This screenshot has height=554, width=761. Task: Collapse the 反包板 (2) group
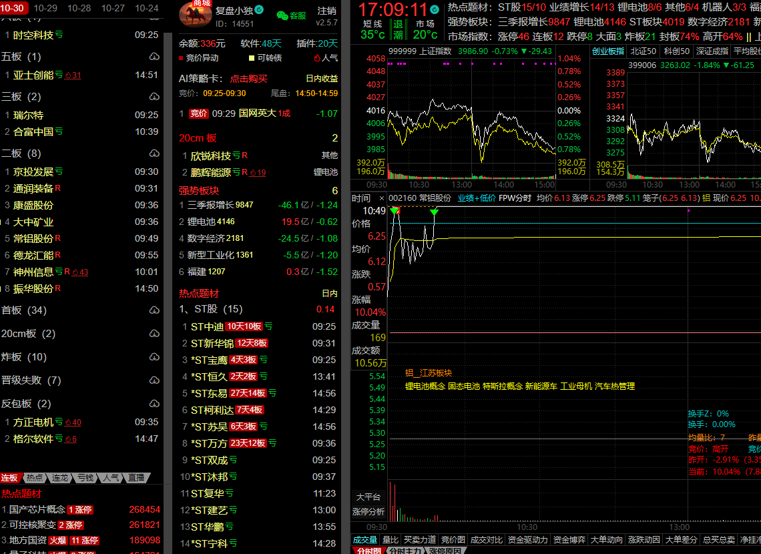tap(25, 404)
